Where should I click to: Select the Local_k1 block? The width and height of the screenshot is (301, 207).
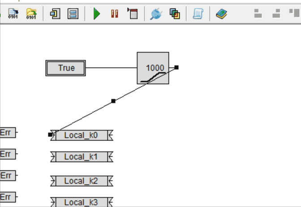tap(82, 157)
